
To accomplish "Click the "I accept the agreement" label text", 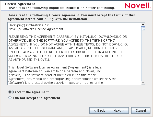I will click(x=31, y=92).
